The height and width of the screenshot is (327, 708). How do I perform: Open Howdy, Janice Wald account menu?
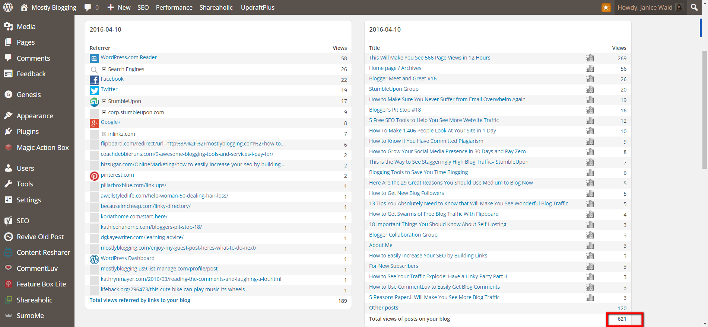(650, 7)
